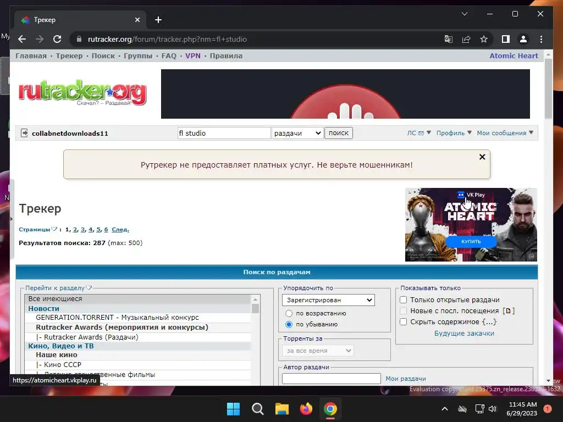Select Кино СССР in the category list
Screen dimensions: 563x422
pyautogui.click(x=138, y=365)
